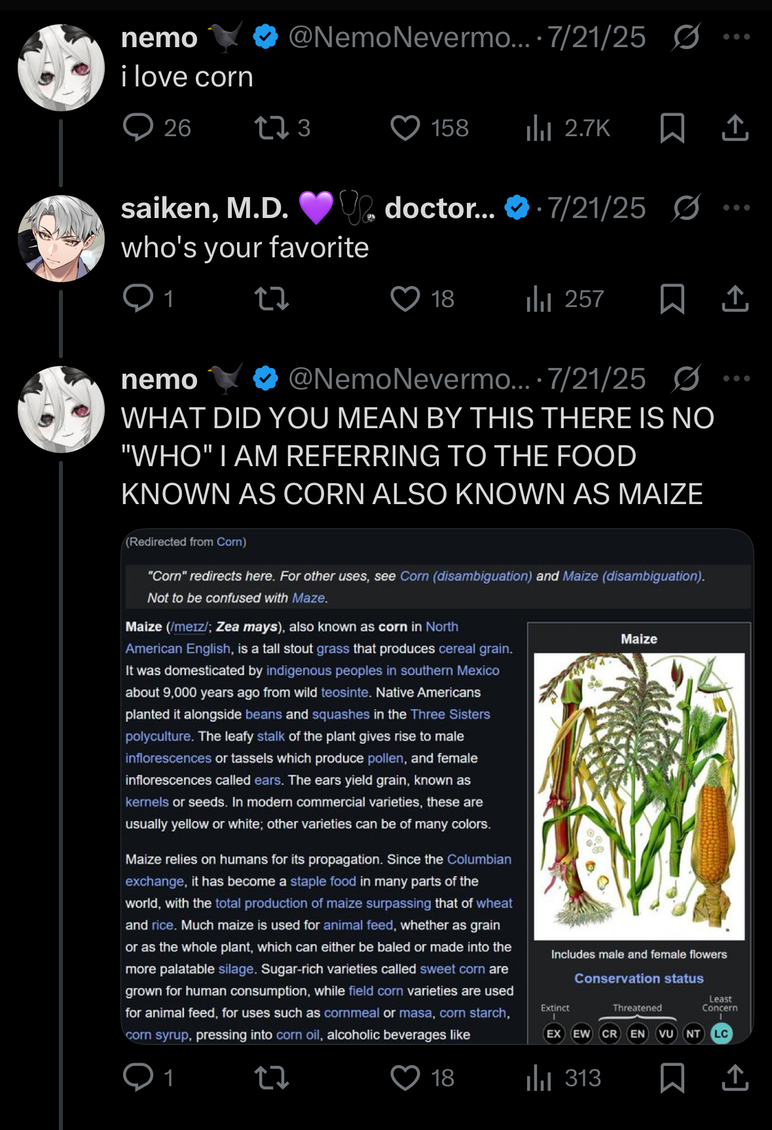Open saiken, M.D. profile avatar
772x1130 pixels.
[61, 238]
